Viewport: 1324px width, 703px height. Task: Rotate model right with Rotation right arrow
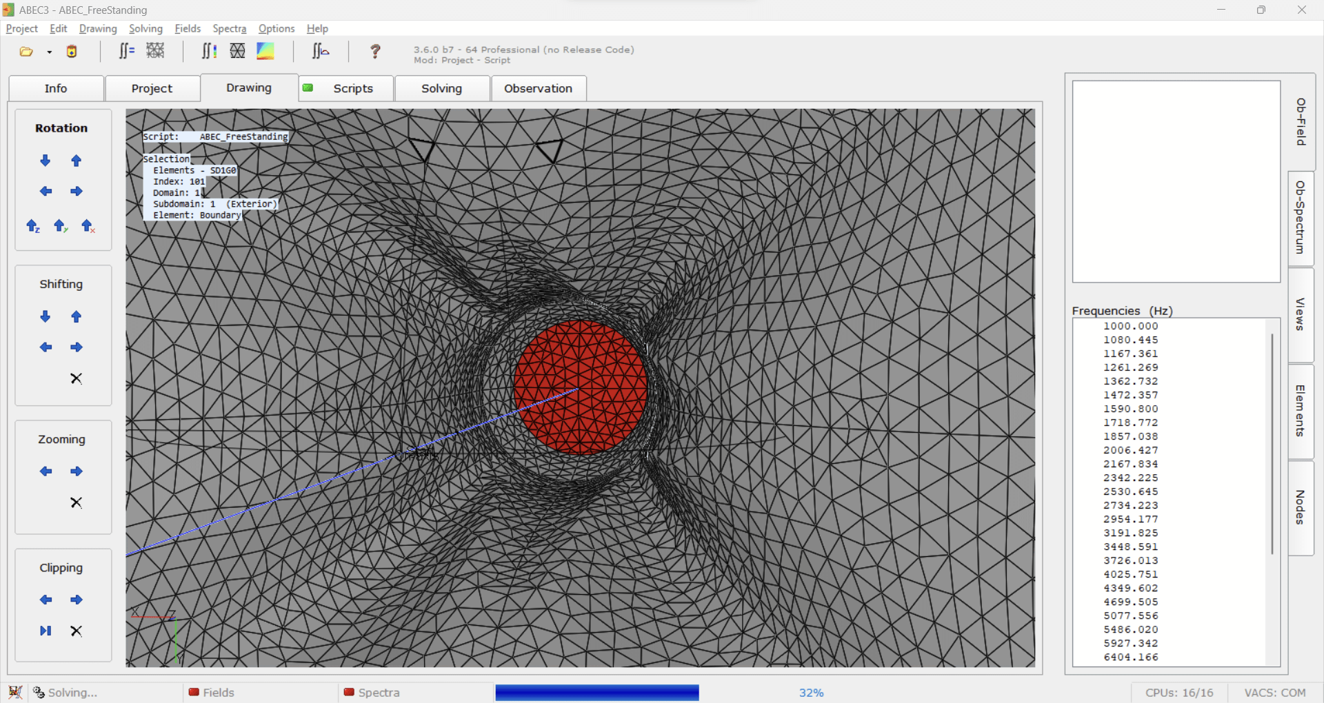[77, 191]
